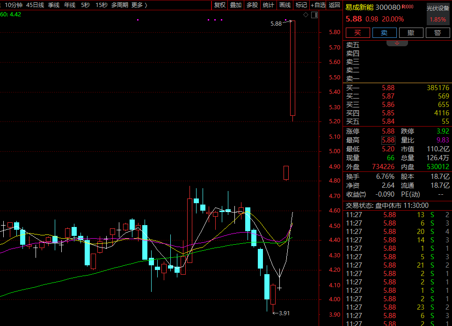452x326 pixels.
Task: Switch to the 15秒 period tab
Action: tap(102, 5)
